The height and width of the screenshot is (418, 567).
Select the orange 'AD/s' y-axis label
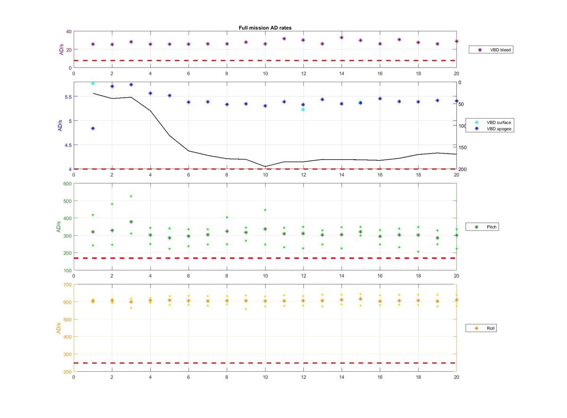click(x=59, y=328)
